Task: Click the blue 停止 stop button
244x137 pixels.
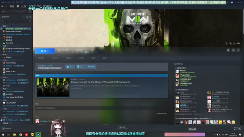Action: [45, 51]
